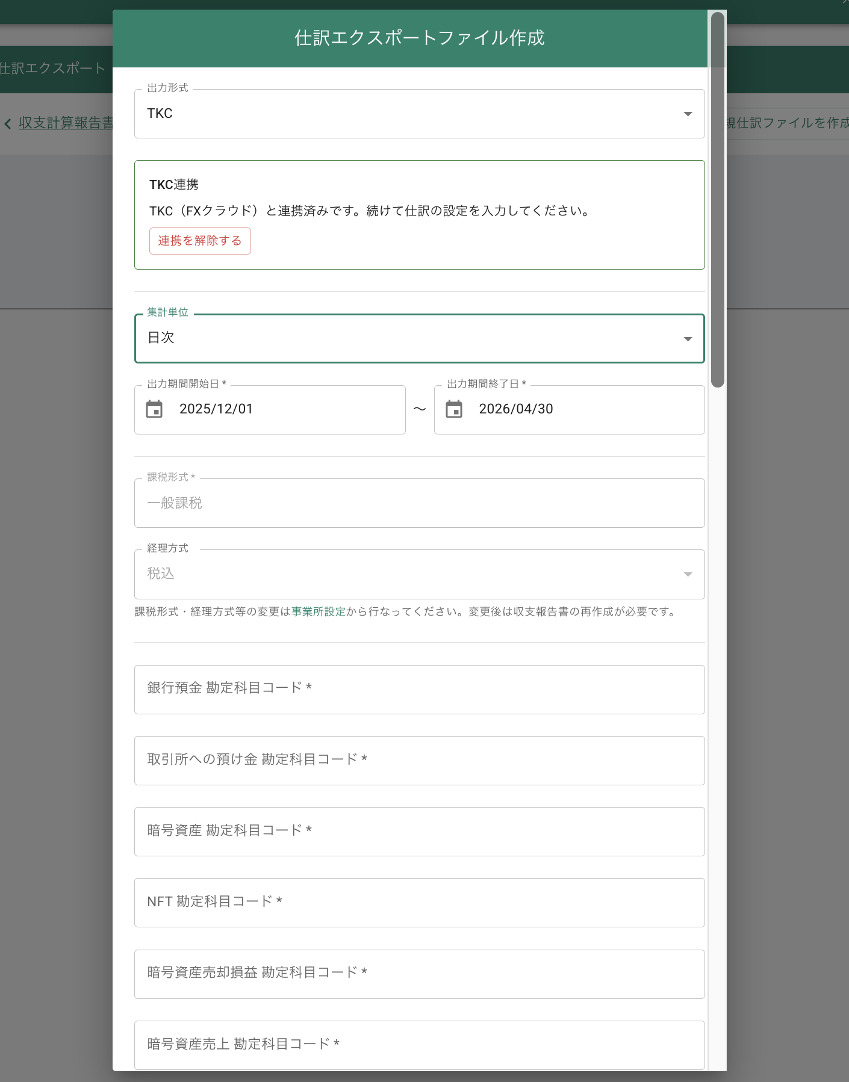Screen dimensions: 849x1082
Task: Open the 集計単位 日次 dropdown
Action: (x=419, y=338)
